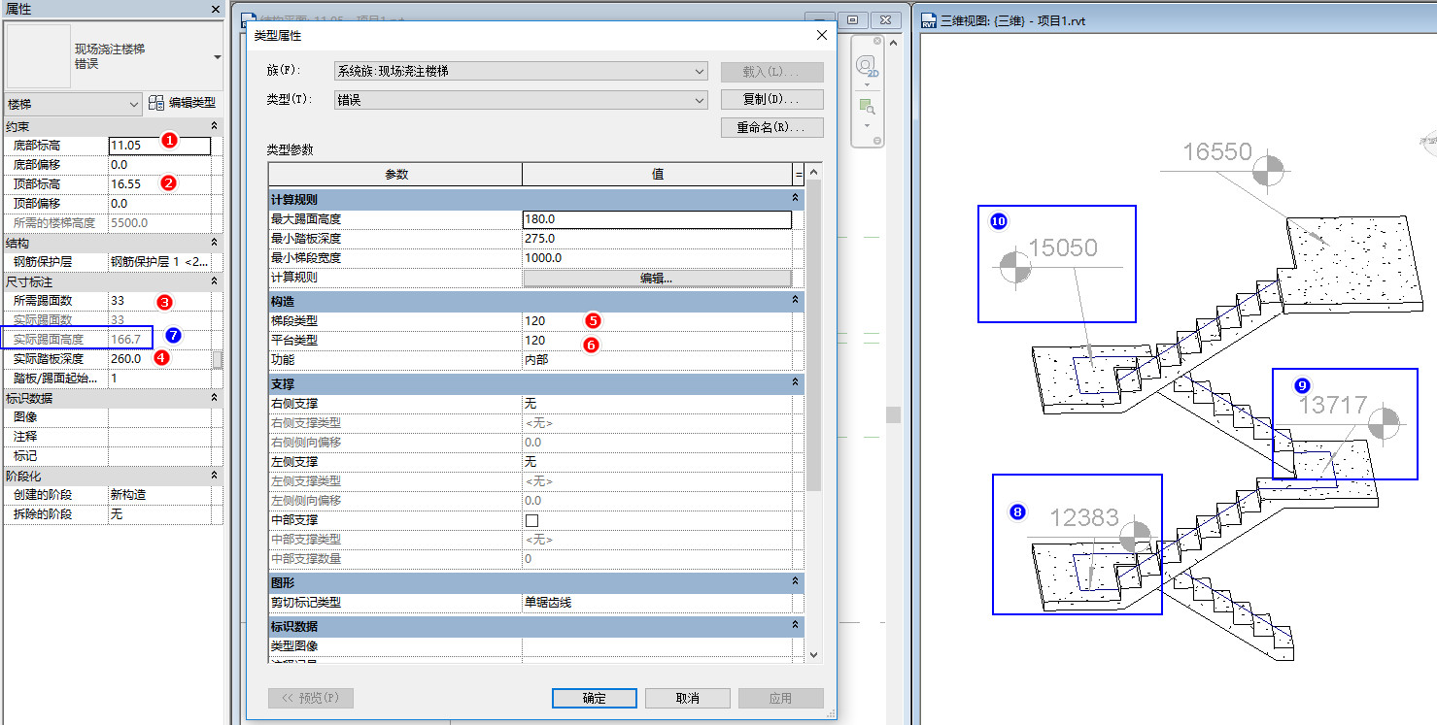Click the 16550 elevation target symbol

pos(1266,171)
